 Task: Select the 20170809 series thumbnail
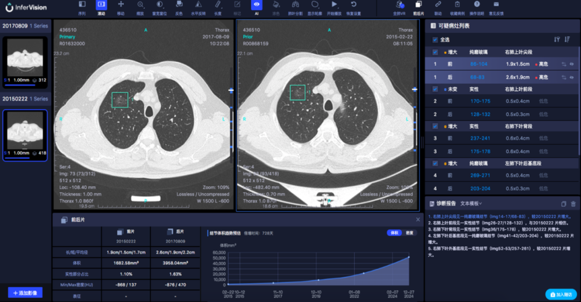[25, 62]
